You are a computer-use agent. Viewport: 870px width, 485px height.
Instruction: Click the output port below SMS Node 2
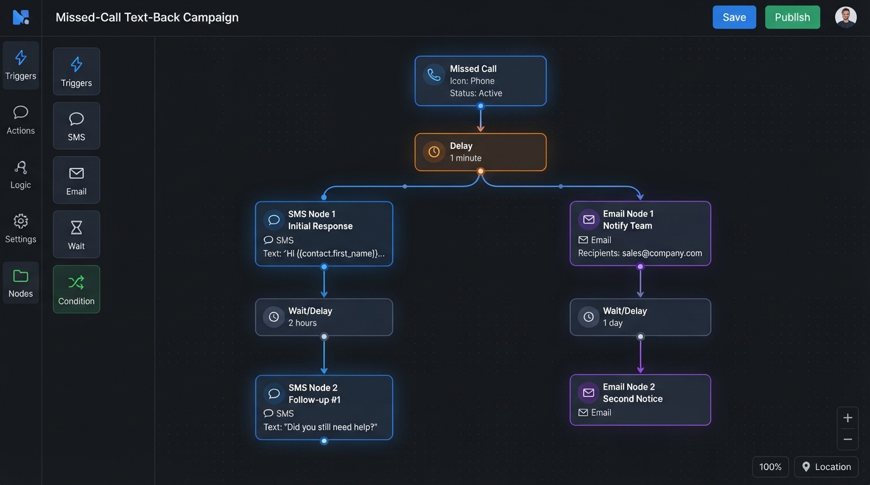coord(324,441)
